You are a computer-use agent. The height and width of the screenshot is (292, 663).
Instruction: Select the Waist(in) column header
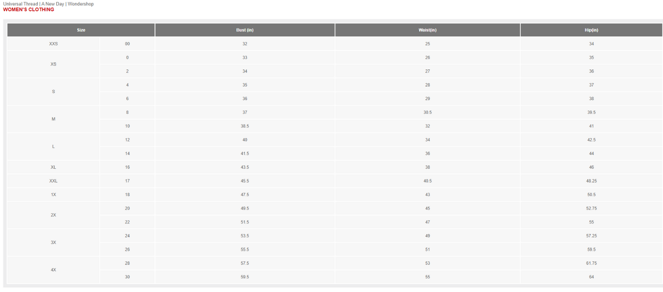(x=428, y=30)
